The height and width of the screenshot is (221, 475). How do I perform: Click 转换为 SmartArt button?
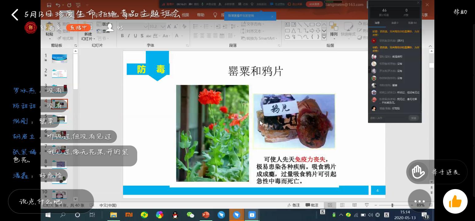click(x=259, y=38)
